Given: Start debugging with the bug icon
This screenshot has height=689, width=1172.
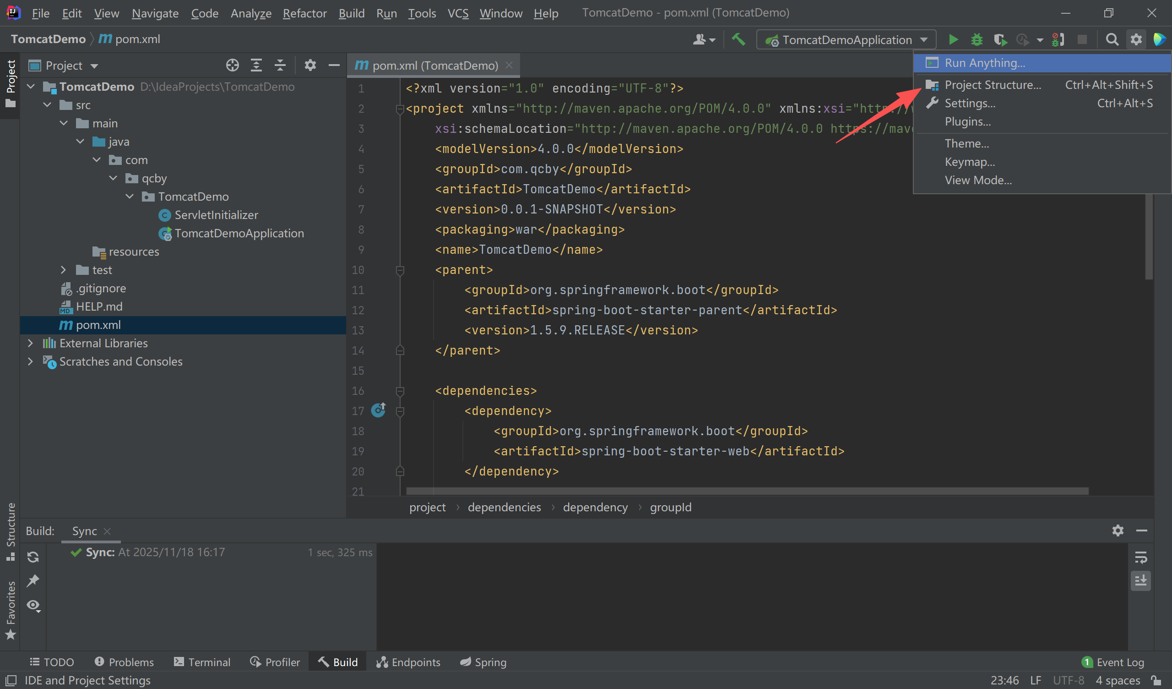Looking at the screenshot, I should click(x=976, y=39).
